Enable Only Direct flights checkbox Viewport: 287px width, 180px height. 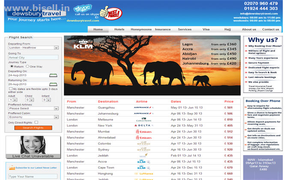[x=36, y=122]
